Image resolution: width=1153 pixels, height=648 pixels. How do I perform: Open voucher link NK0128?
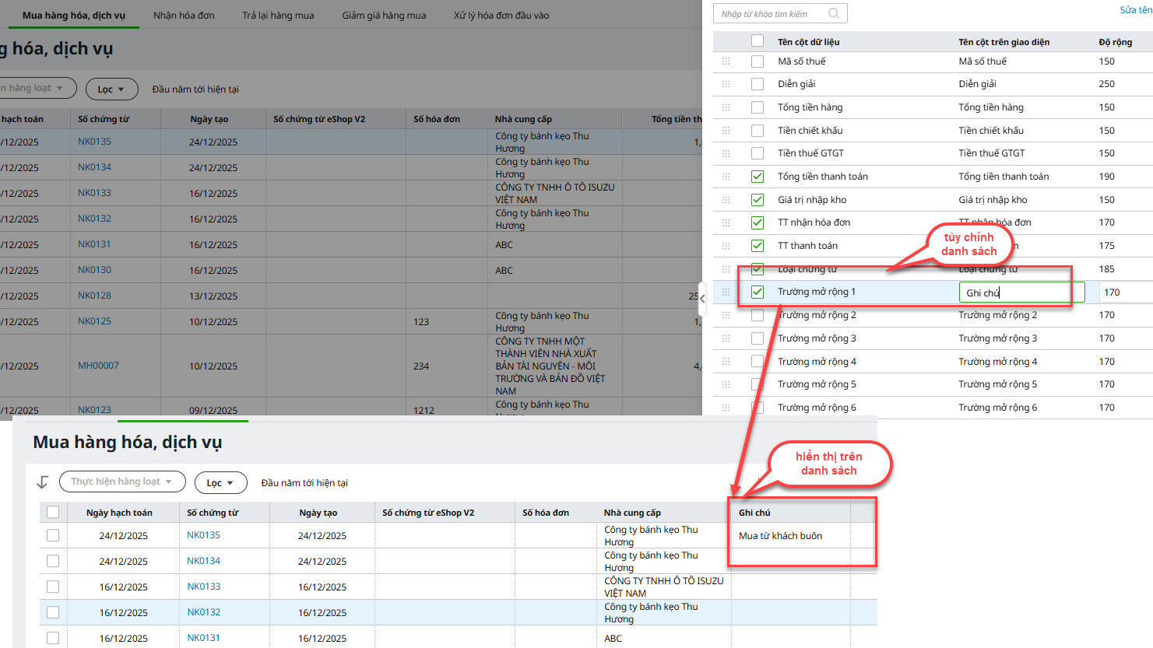pos(94,296)
